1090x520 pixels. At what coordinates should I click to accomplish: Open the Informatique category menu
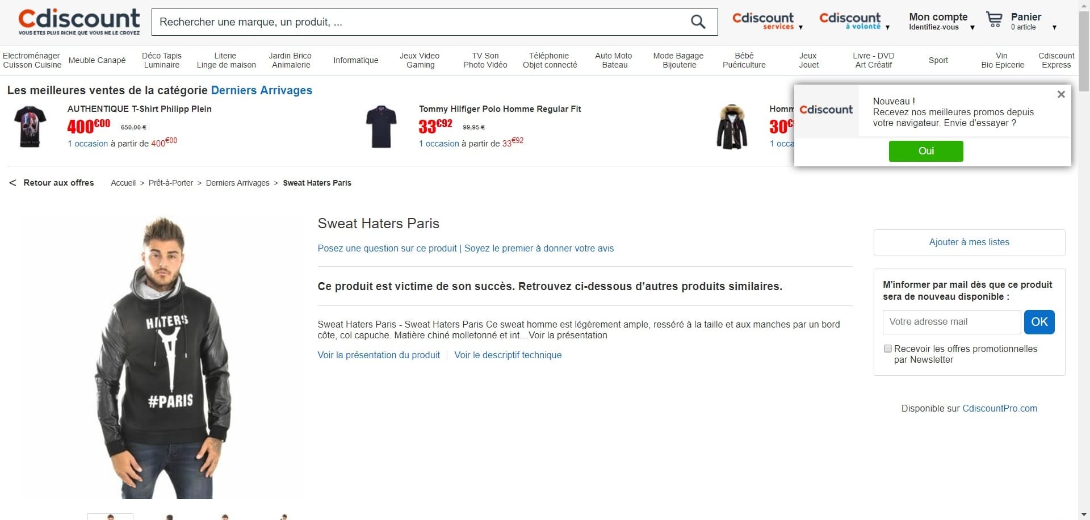tap(355, 60)
